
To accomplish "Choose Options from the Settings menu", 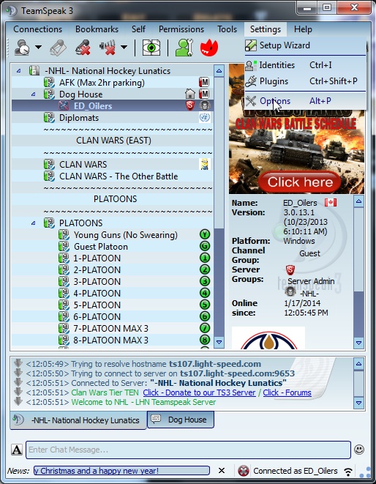I will (x=305, y=101).
